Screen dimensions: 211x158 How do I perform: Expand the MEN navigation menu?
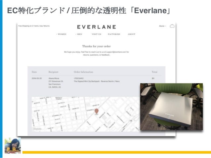click(x=79, y=34)
